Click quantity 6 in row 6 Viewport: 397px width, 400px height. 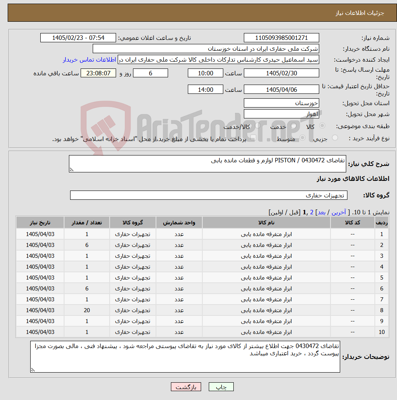pos(87,288)
